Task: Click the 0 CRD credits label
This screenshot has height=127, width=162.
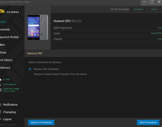Action: coord(6,79)
